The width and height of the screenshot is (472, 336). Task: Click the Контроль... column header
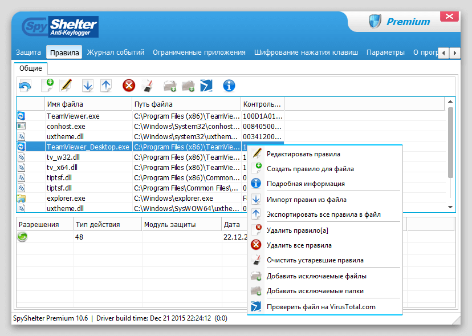point(262,104)
